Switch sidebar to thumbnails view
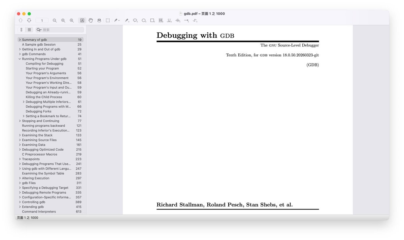The width and height of the screenshot is (404, 240). (x=22, y=30)
